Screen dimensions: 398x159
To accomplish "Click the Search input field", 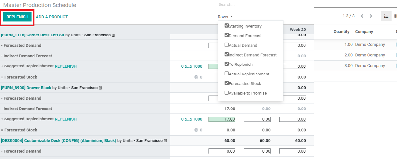I will click(265, 4).
